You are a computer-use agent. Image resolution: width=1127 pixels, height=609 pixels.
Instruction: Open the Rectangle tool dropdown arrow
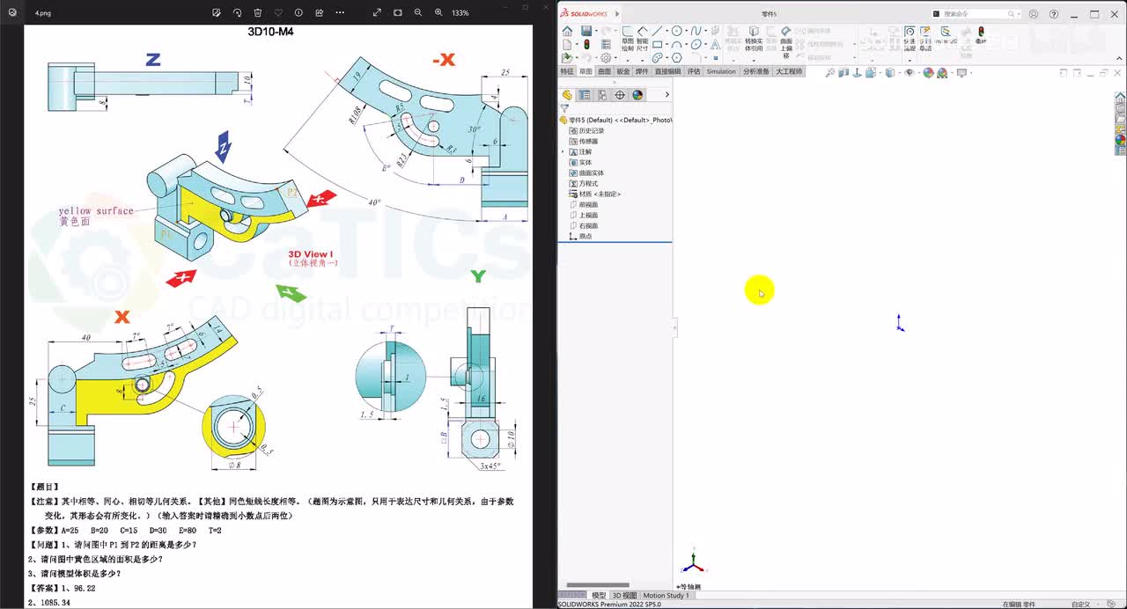[x=666, y=45]
